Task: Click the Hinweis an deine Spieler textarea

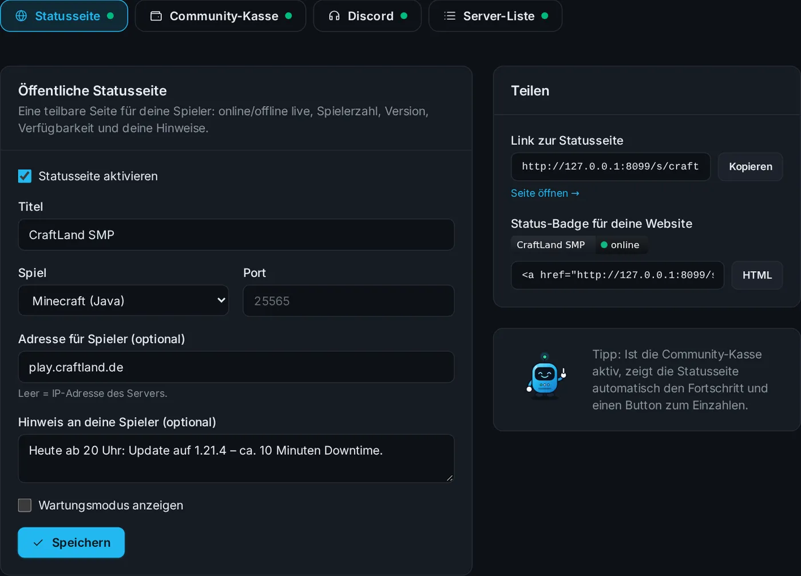Action: coord(236,458)
